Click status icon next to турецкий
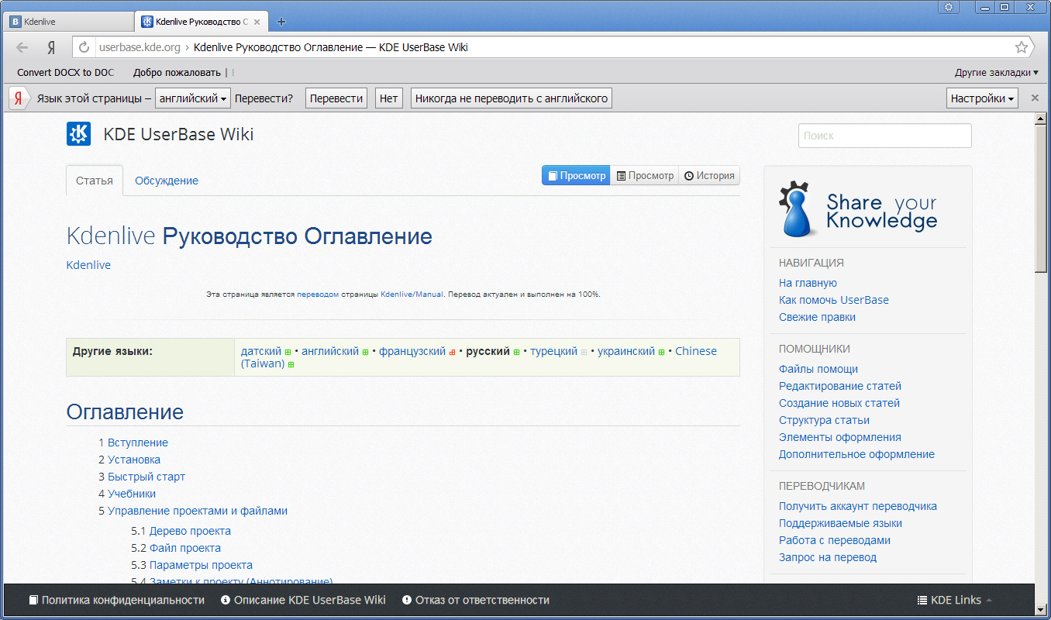Viewport: 1051px width, 620px height. pyautogui.click(x=584, y=352)
